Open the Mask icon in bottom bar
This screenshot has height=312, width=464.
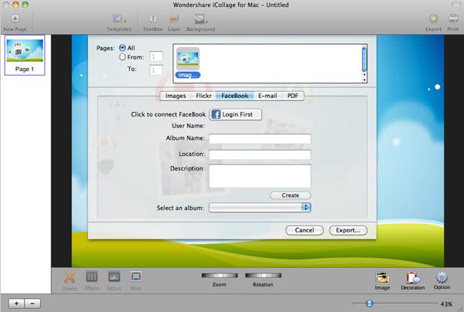coord(136,276)
